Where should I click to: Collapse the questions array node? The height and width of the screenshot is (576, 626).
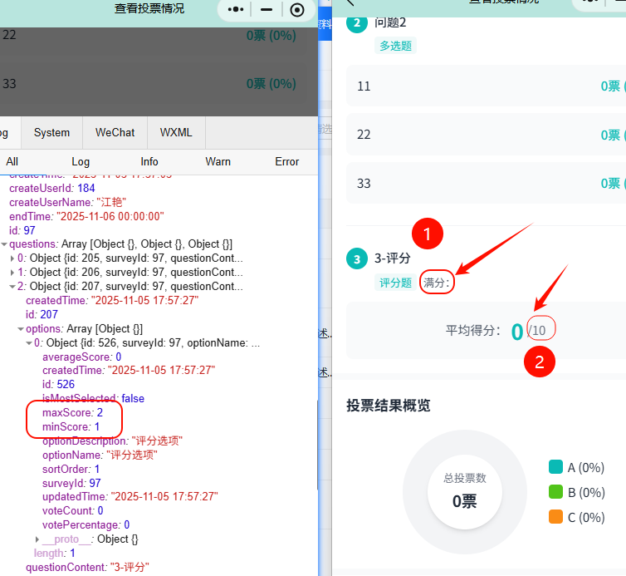pos(4,244)
